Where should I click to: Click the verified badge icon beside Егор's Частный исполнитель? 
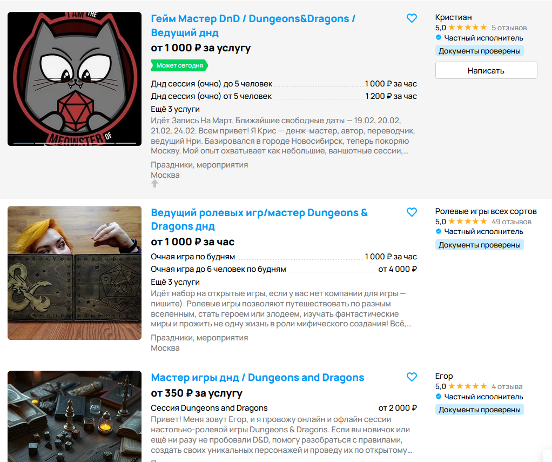coord(438,397)
